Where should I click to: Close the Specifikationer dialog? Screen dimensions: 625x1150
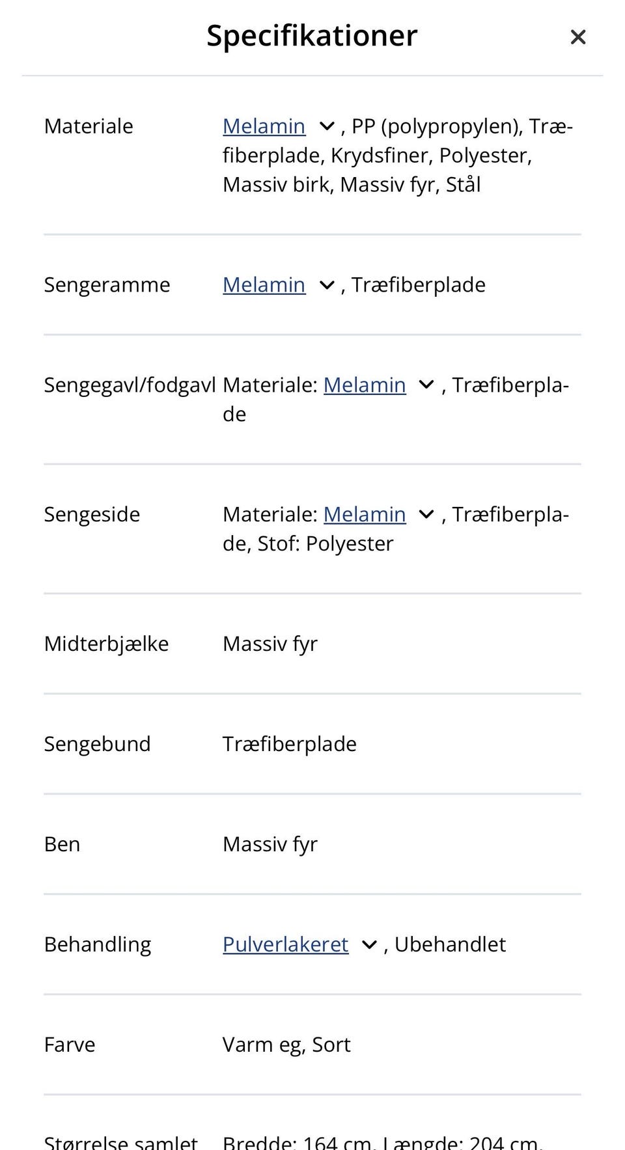(x=577, y=36)
